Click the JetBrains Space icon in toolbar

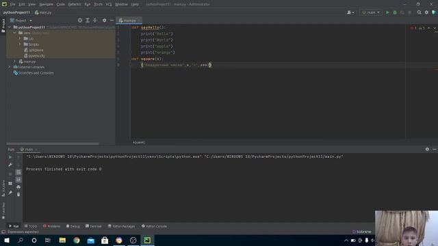click(x=434, y=12)
